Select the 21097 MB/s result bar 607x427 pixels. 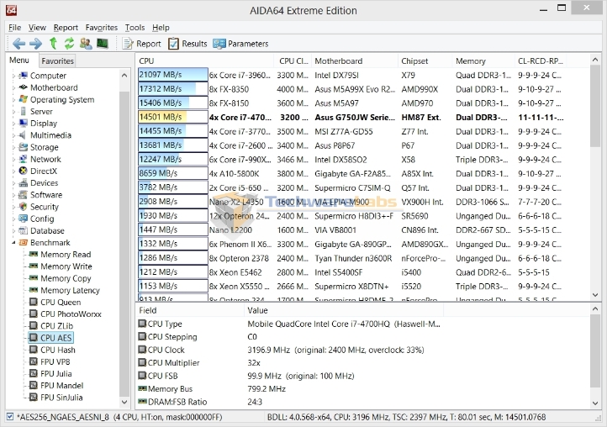tap(173, 75)
